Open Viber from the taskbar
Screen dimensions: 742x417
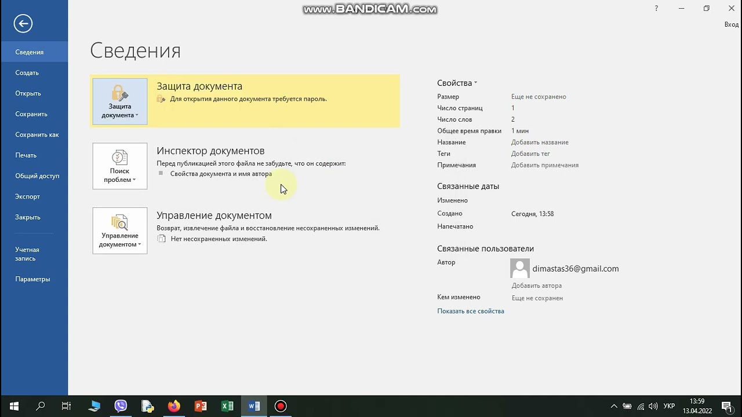(x=121, y=406)
